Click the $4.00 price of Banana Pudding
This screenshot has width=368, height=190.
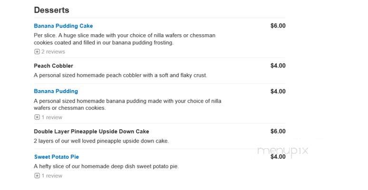click(278, 92)
